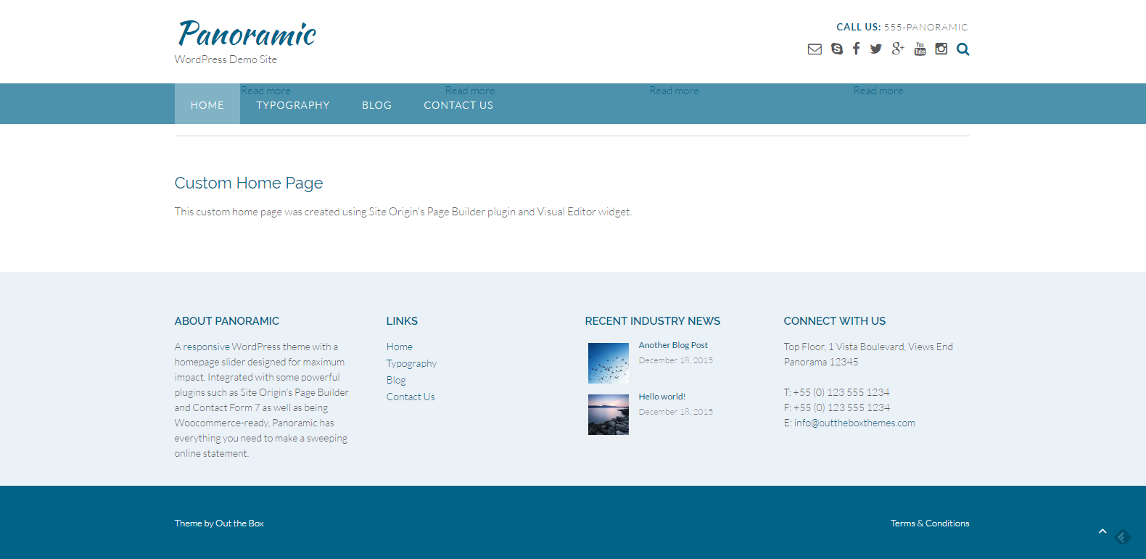Open search with the magnifier icon
The image size is (1146, 559).
[962, 49]
